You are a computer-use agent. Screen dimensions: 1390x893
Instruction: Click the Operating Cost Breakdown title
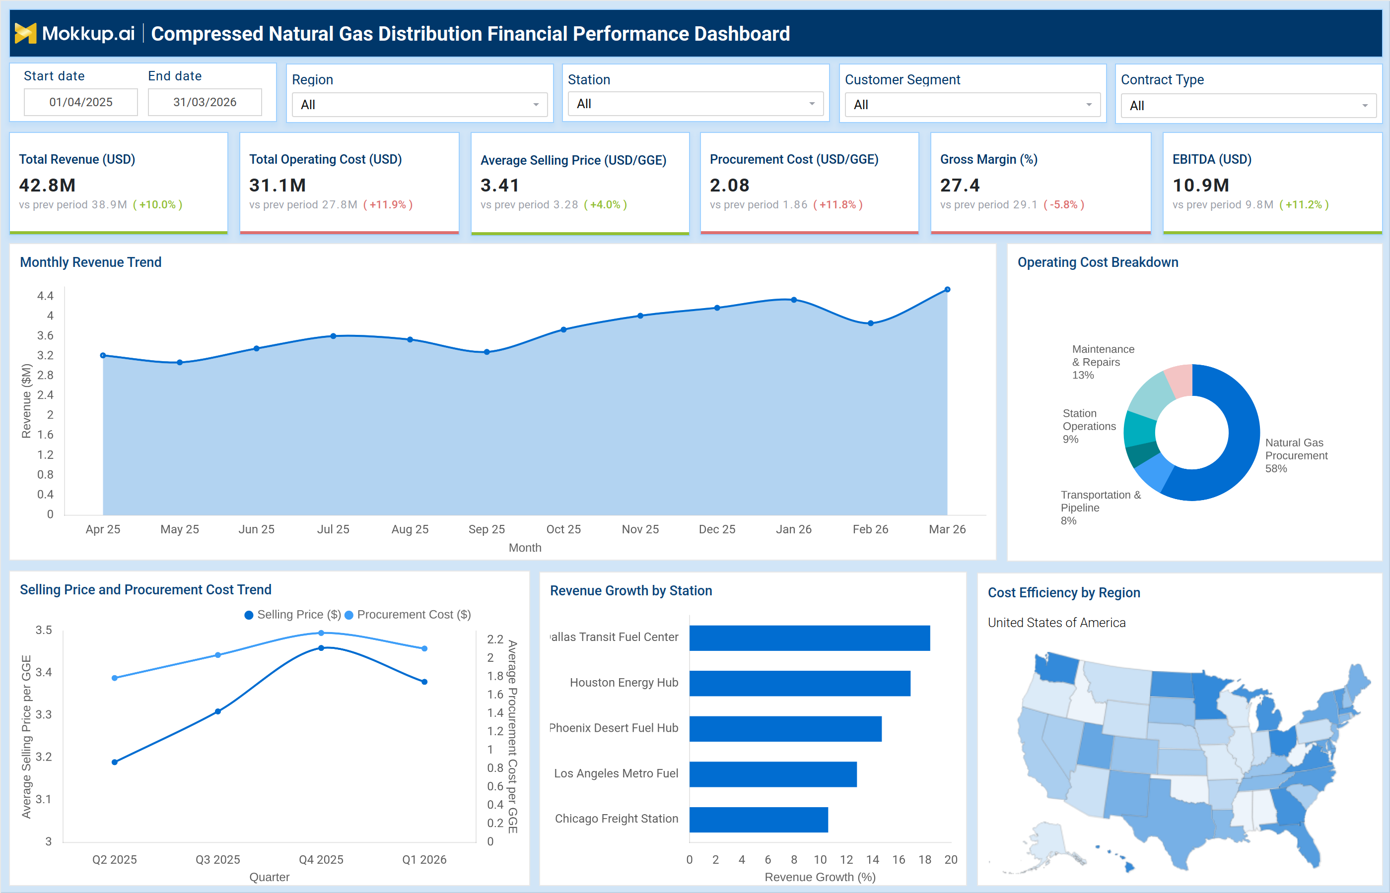[1098, 262]
